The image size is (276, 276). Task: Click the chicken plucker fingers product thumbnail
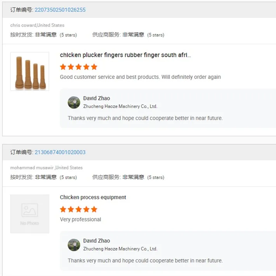tap(30, 71)
